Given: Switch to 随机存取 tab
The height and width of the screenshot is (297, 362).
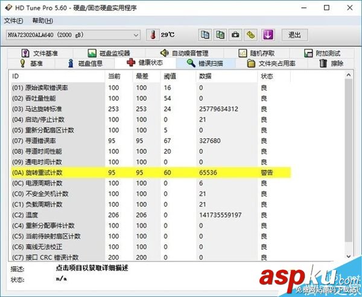Looking at the screenshot, I should click(x=256, y=53).
